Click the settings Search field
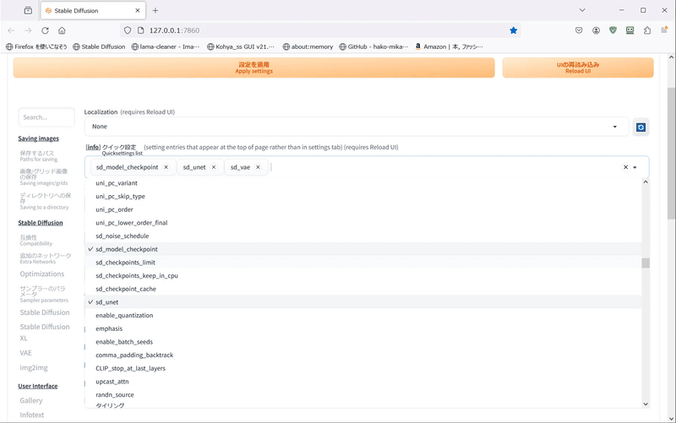This screenshot has width=676, height=423. pos(46,117)
